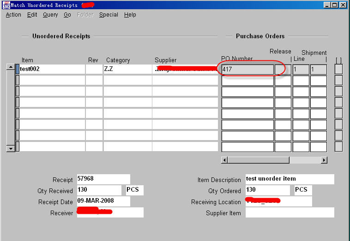
Task: Click the Purchase Orders horizontal scrollbar thumb
Action: (x=259, y=160)
